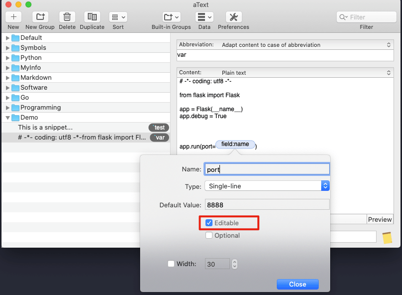Click the New snippet plus icon

13,17
